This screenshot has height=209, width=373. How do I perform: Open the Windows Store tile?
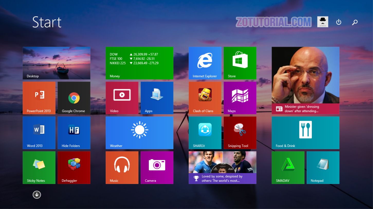(240, 63)
